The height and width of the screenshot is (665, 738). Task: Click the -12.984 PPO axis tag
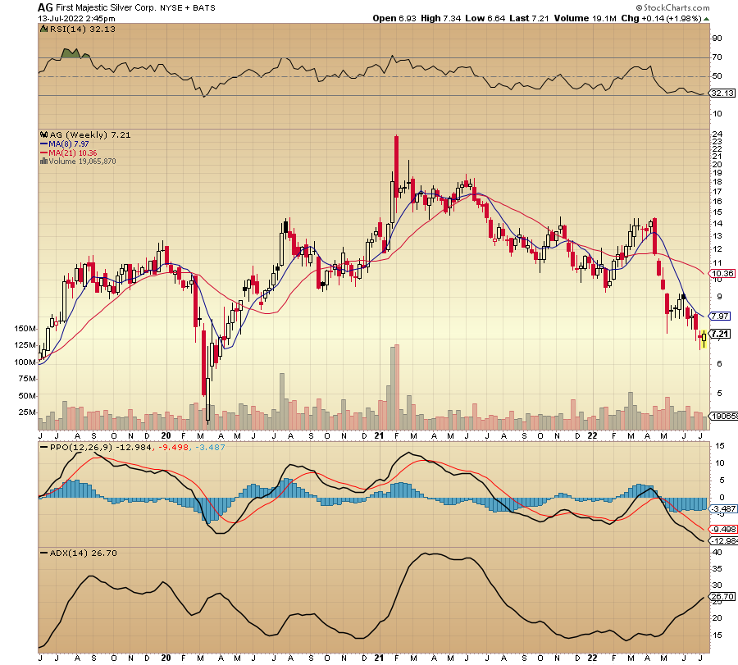click(x=724, y=540)
